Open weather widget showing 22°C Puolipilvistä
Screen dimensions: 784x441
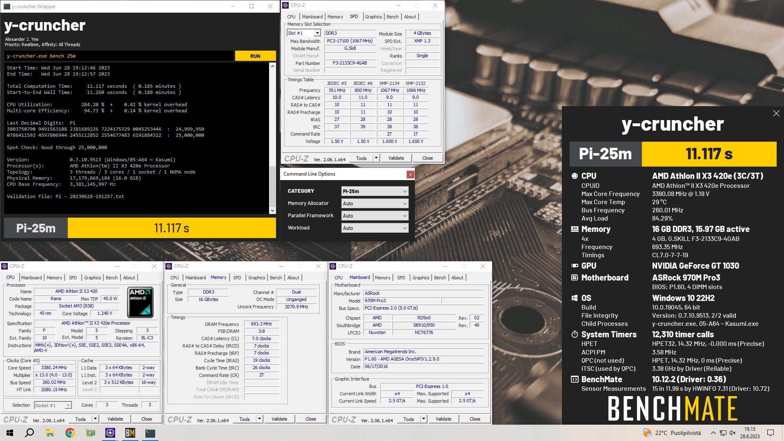pos(671,433)
